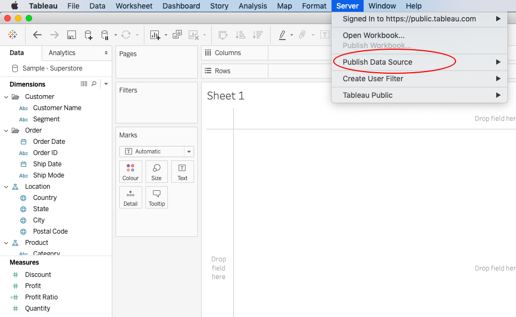Click the New Data Source cylinder-plus icon
516x317 pixels.
(88, 35)
